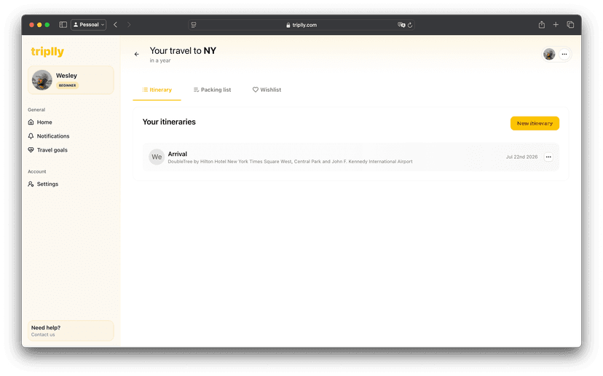603x376 pixels.
Task: Switch to the Wishlist tab
Action: (267, 90)
